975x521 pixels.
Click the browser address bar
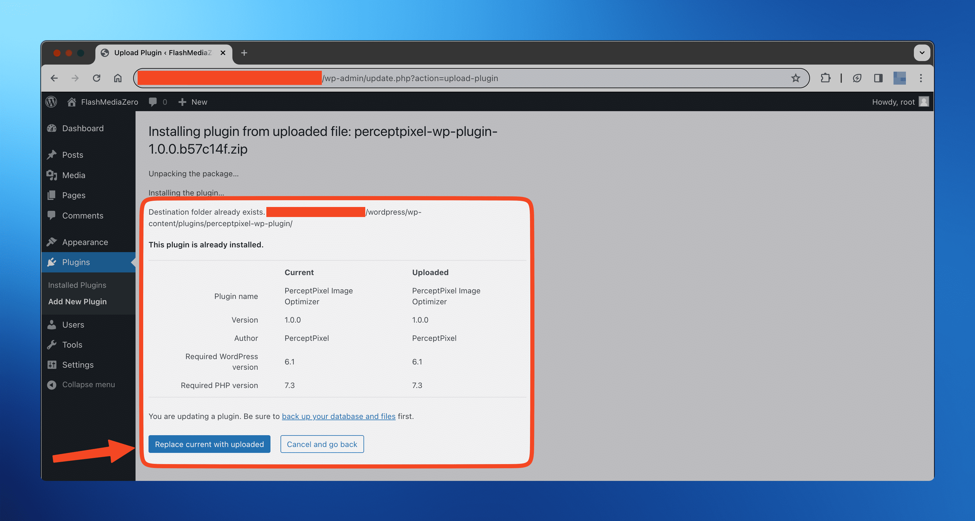[471, 78]
